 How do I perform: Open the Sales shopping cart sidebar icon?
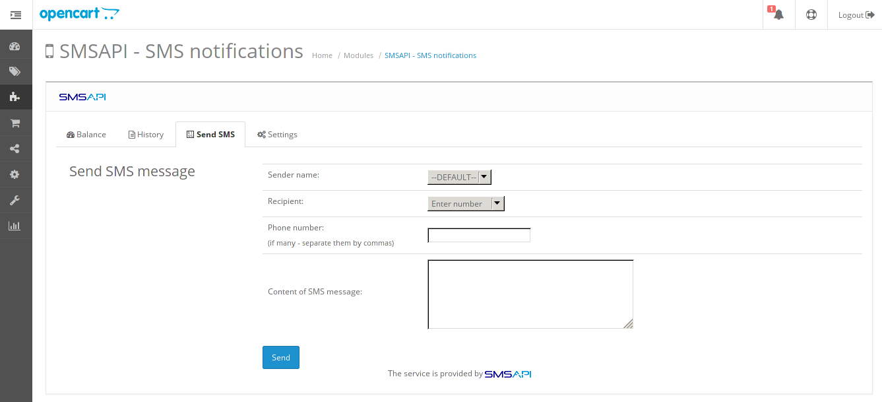pos(15,123)
